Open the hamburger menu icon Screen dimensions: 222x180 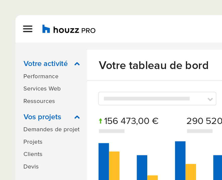(x=28, y=29)
